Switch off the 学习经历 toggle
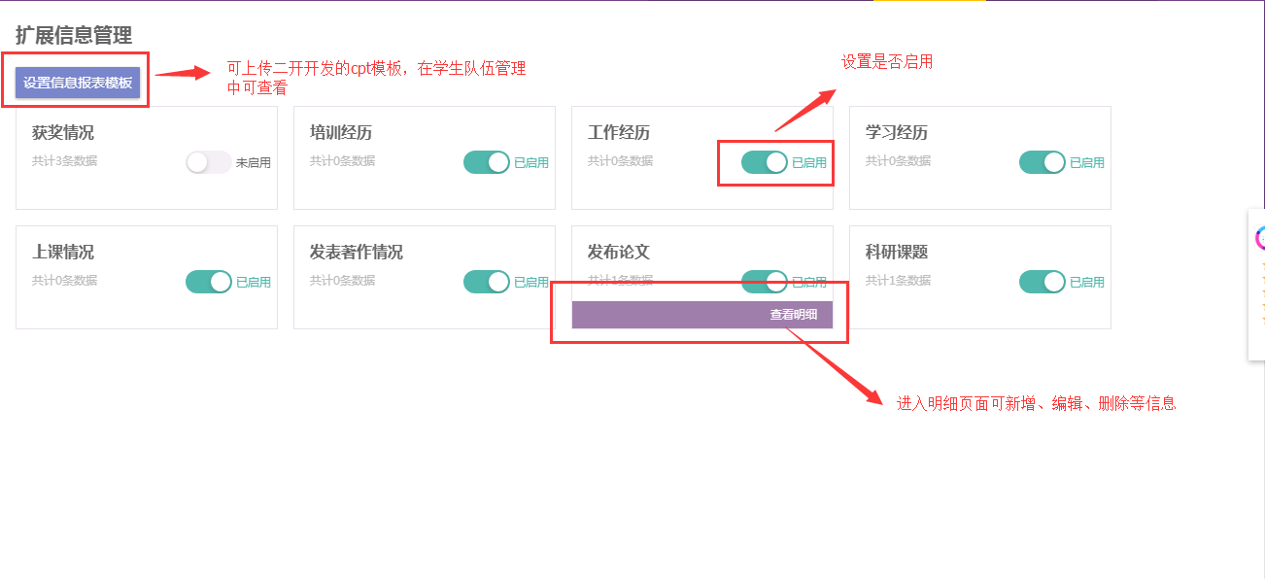 (x=1043, y=162)
